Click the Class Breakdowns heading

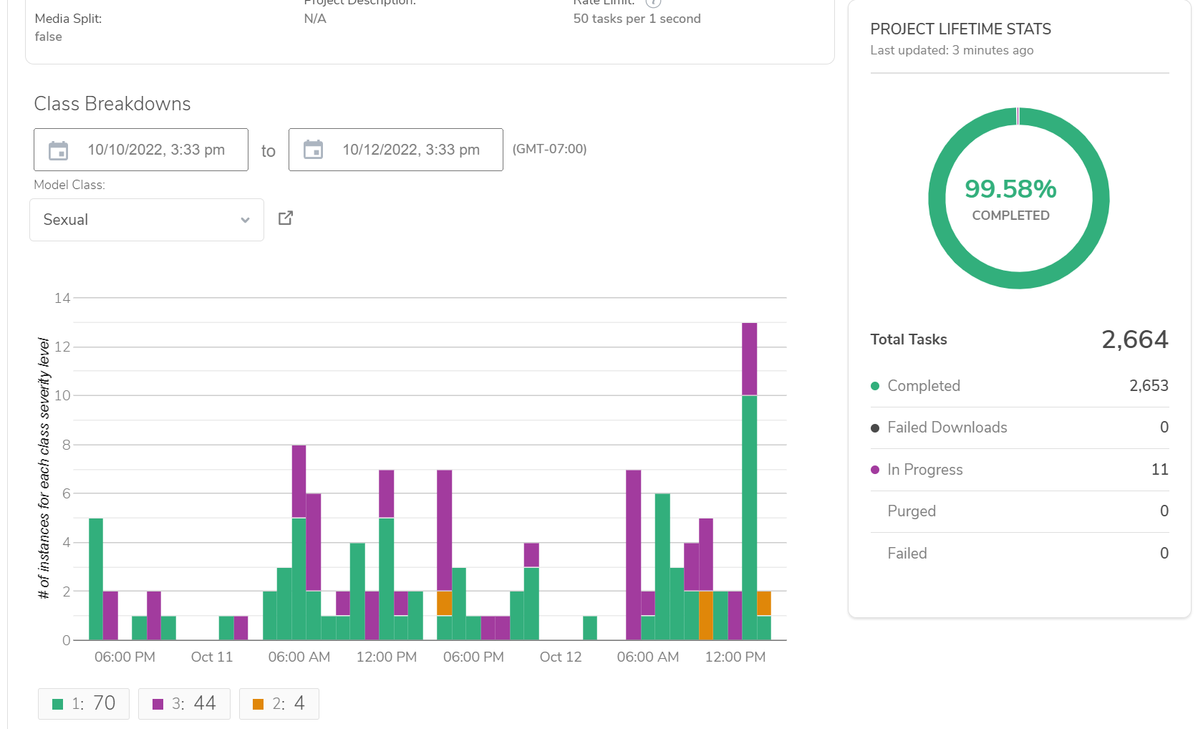click(112, 104)
